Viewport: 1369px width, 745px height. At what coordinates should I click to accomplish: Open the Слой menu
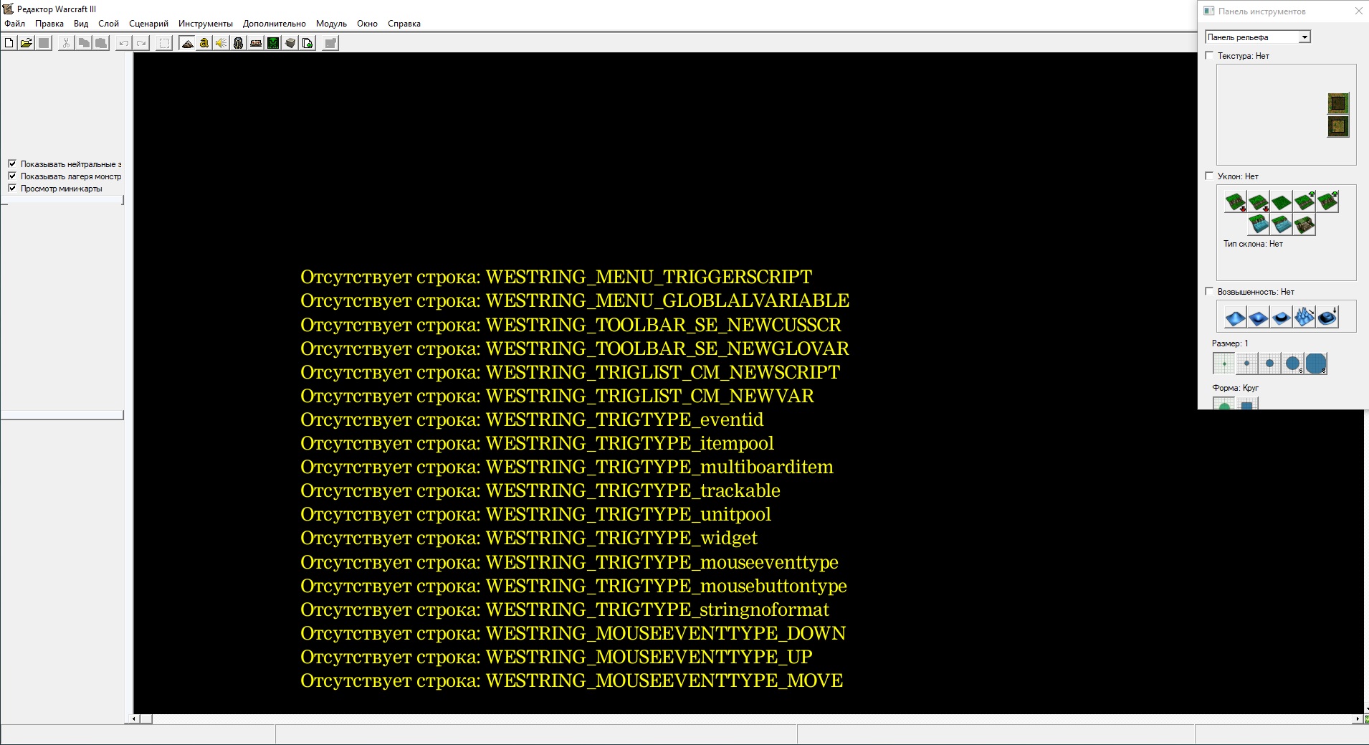pos(109,24)
